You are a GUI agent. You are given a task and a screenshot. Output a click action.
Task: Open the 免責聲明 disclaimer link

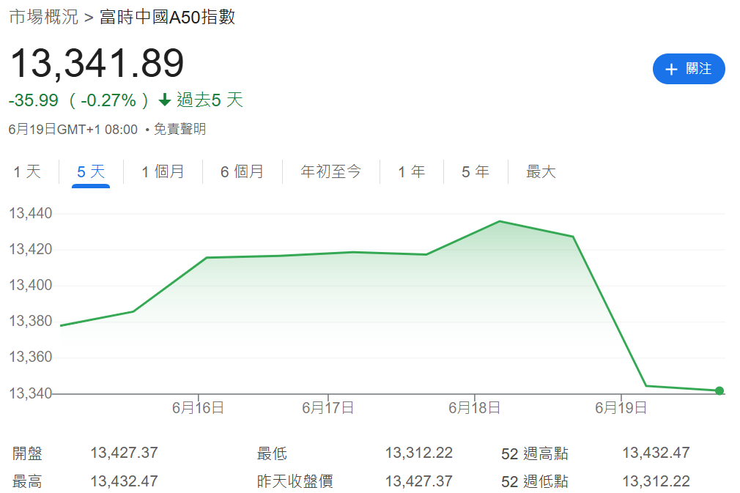tap(180, 129)
